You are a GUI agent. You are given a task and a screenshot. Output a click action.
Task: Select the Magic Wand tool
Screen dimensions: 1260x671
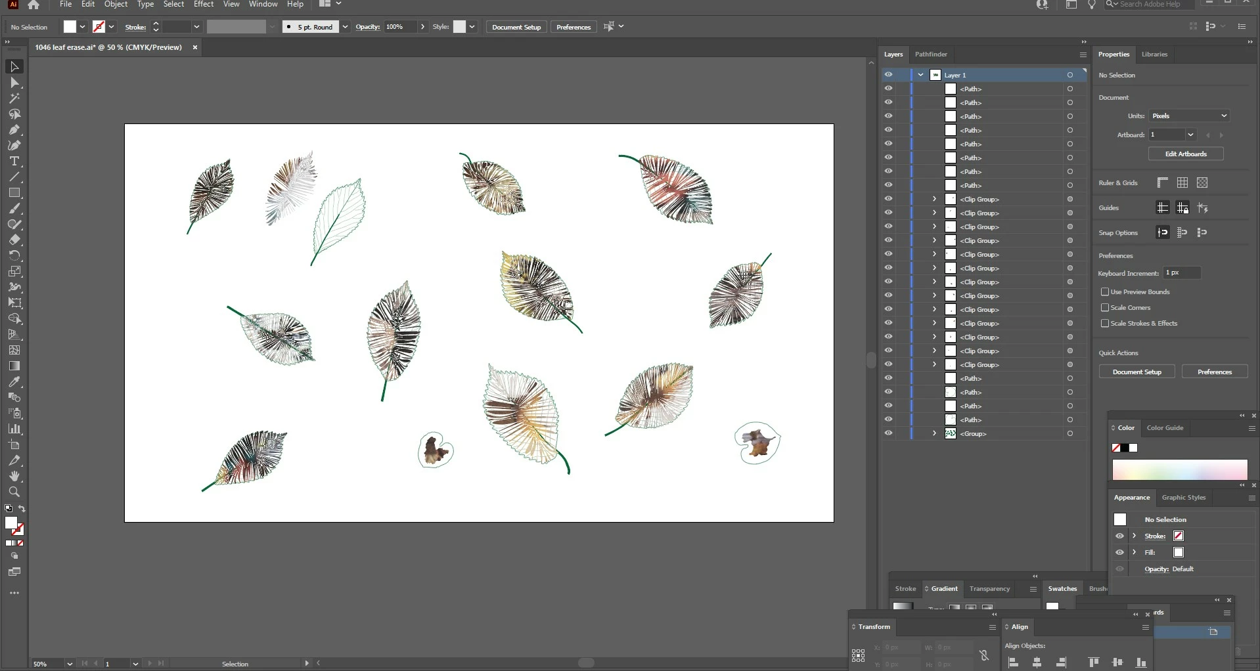(x=14, y=98)
